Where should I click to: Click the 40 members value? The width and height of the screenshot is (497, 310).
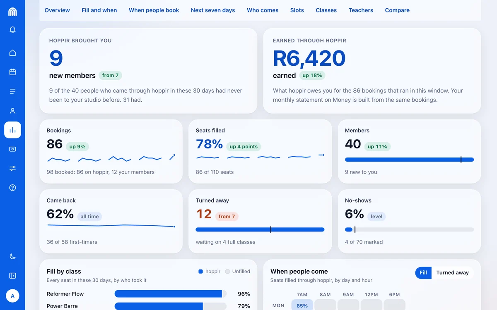tap(353, 144)
